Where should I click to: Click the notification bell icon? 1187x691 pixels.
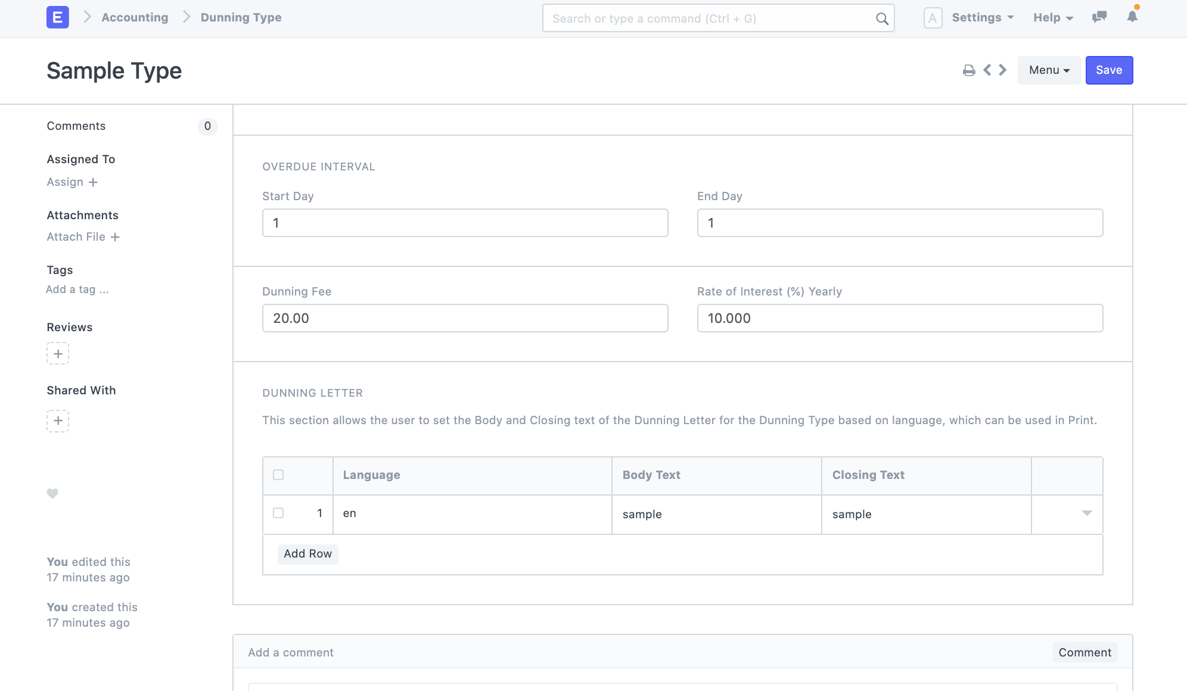tap(1132, 17)
